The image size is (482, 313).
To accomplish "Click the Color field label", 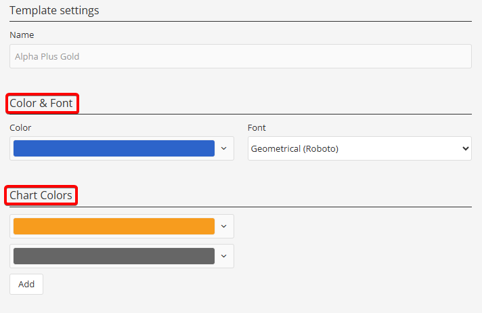I will (20, 127).
